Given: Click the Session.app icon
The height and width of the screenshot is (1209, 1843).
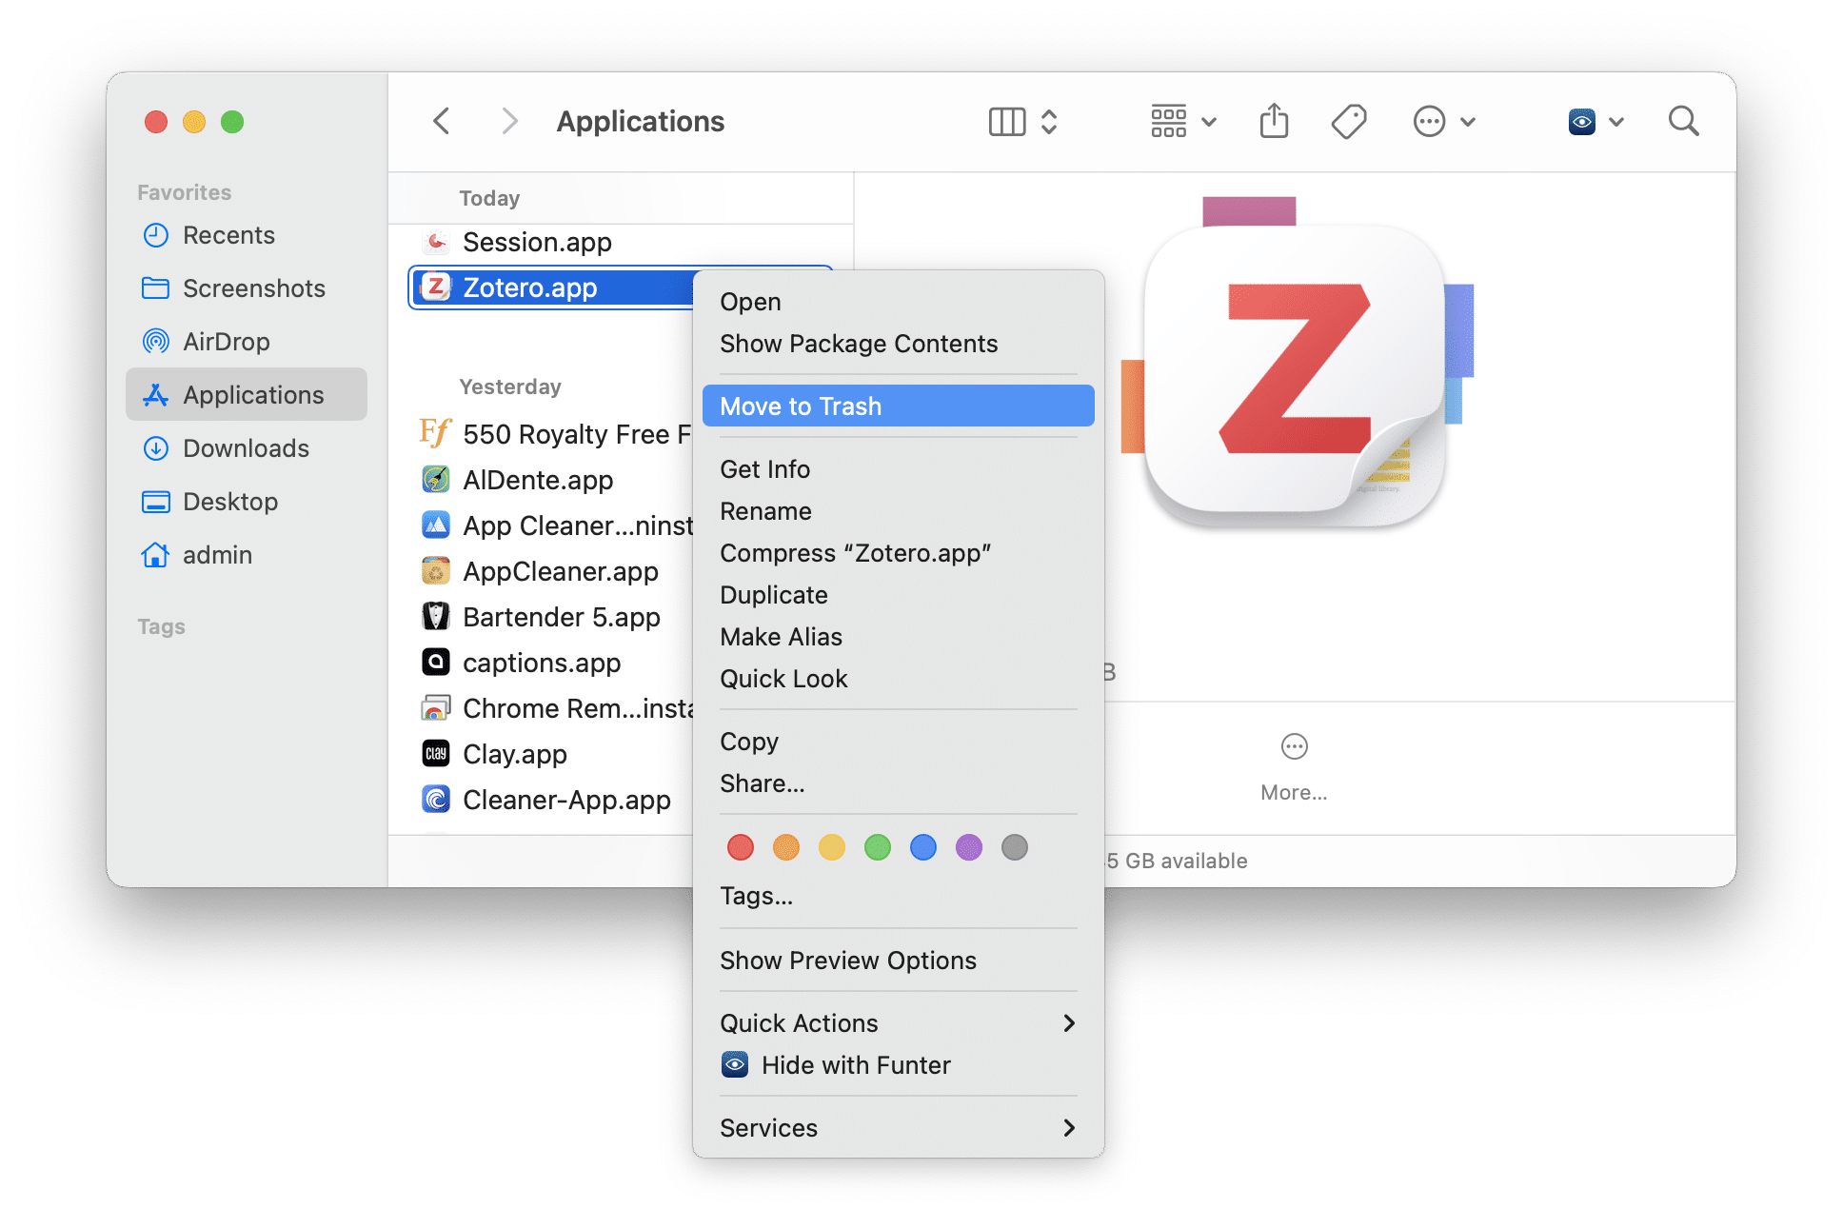Looking at the screenshot, I should pos(436,242).
